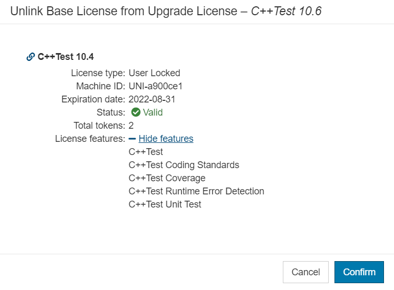Click the expiration date 2022-08-31
This screenshot has width=394, height=290.
pyautogui.click(x=152, y=99)
